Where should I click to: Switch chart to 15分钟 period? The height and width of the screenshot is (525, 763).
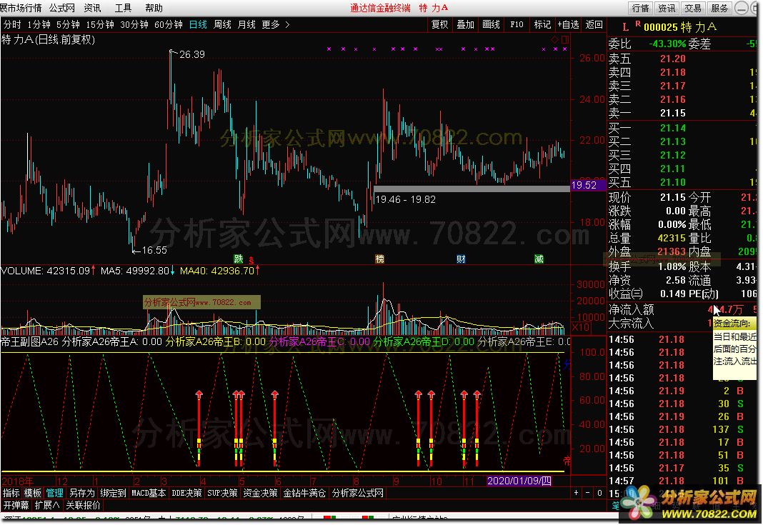click(100, 24)
